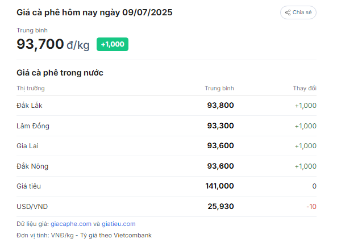Select the Đắk Nông market row

coord(167,166)
